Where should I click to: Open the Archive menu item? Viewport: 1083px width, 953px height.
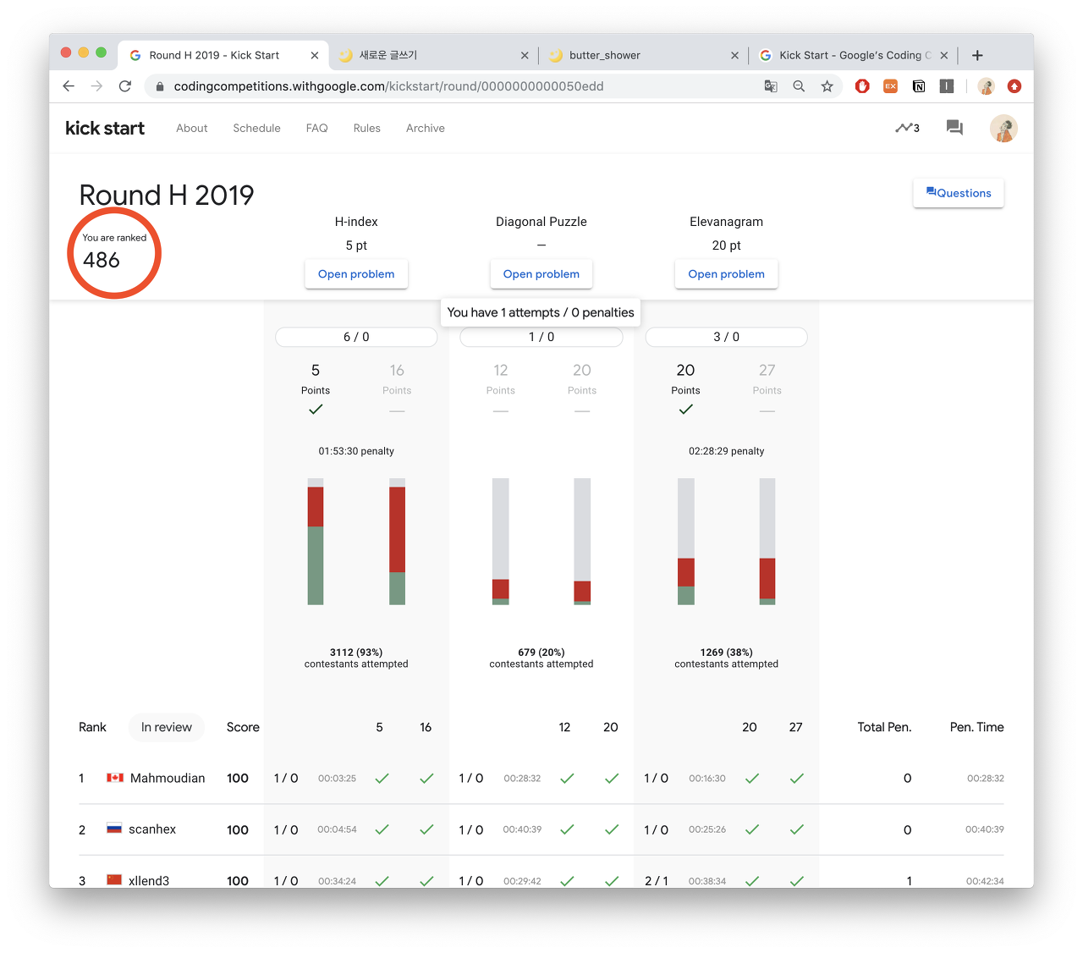pyautogui.click(x=425, y=128)
